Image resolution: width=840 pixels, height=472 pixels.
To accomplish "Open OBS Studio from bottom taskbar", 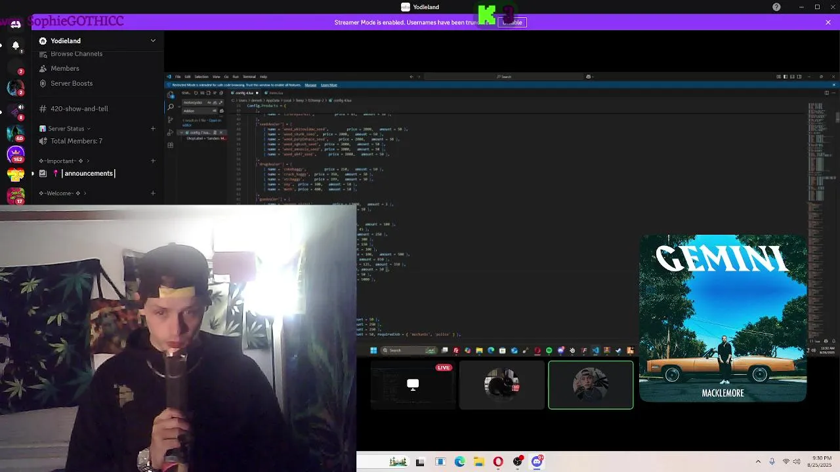I will [518, 462].
